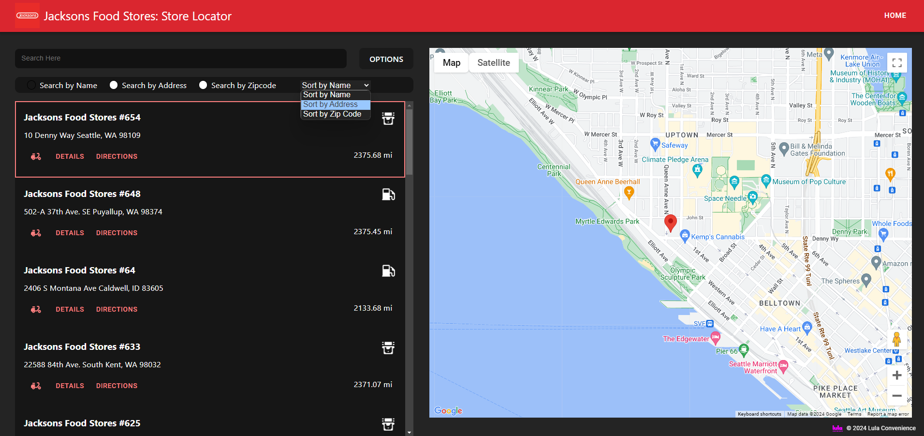Image resolution: width=924 pixels, height=436 pixels.
Task: Click the OPTIONS button
Action: [386, 59]
